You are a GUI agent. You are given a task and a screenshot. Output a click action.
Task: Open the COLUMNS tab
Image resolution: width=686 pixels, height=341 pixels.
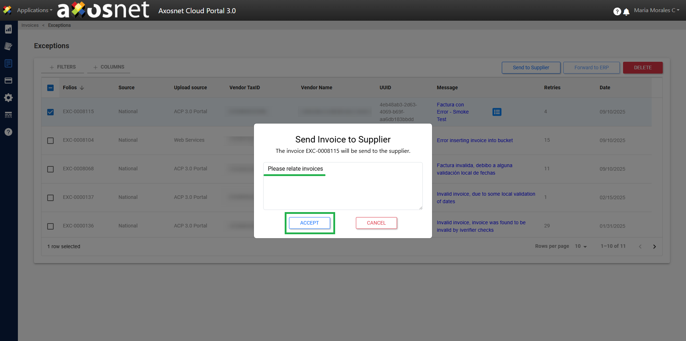tap(109, 67)
